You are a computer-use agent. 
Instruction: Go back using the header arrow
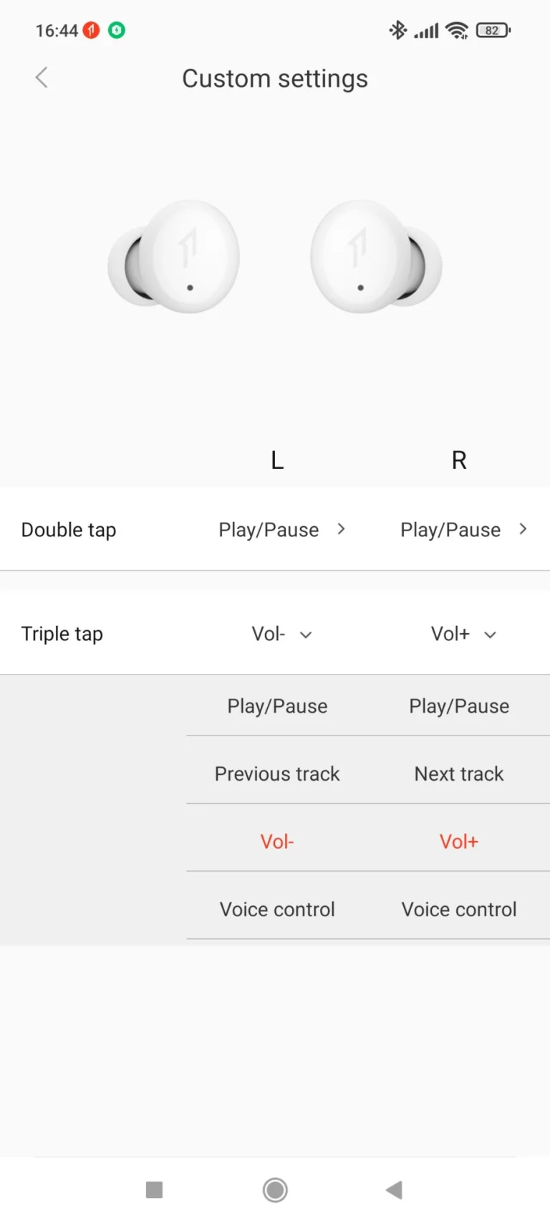42,77
